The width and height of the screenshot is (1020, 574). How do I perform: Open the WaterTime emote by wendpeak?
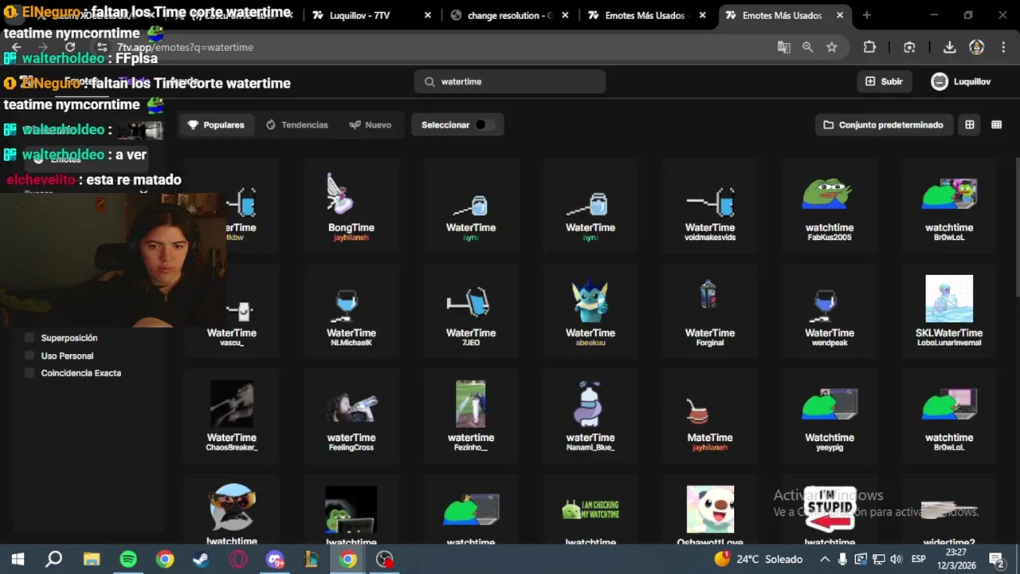pyautogui.click(x=830, y=311)
